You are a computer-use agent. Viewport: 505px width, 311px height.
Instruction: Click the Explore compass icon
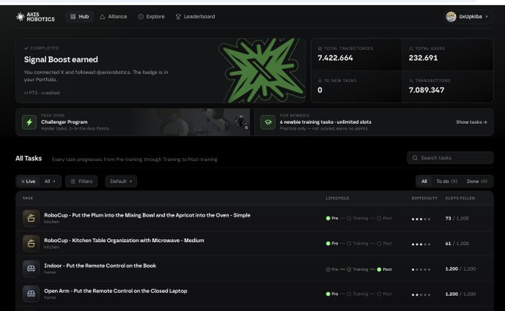[141, 17]
